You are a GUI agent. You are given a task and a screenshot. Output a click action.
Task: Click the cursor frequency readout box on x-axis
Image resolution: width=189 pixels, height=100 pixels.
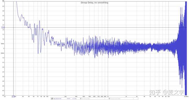coord(13,96)
